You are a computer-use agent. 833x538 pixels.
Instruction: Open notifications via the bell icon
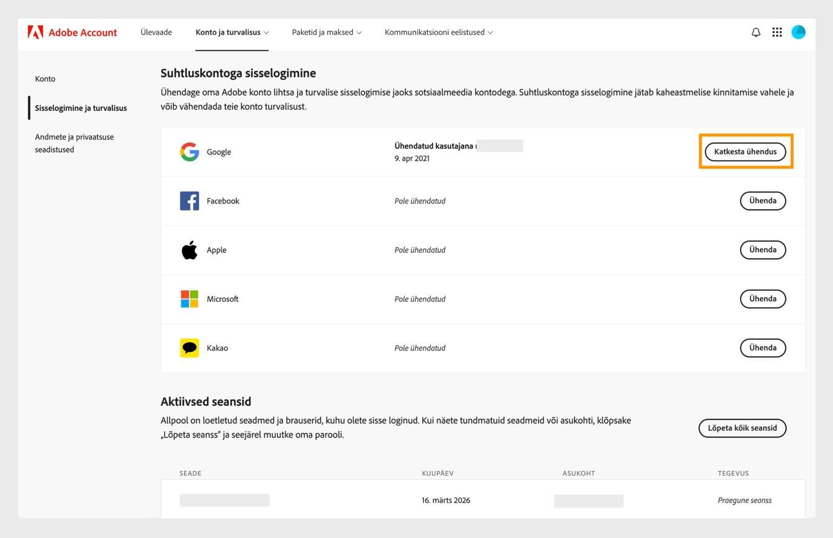[756, 32]
